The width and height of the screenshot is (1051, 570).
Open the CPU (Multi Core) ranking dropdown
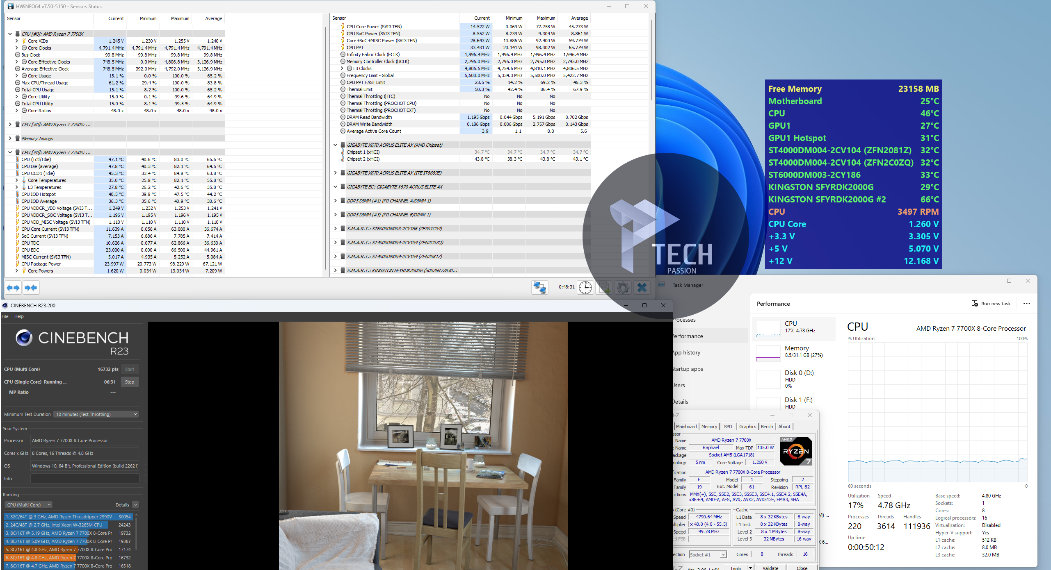[29, 505]
